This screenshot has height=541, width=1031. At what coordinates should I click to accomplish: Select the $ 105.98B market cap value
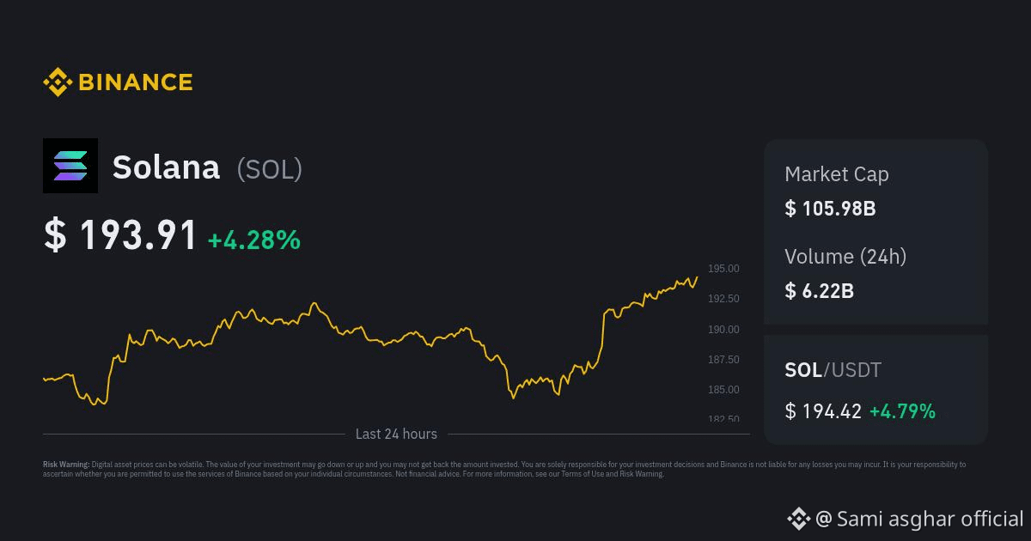(x=830, y=209)
